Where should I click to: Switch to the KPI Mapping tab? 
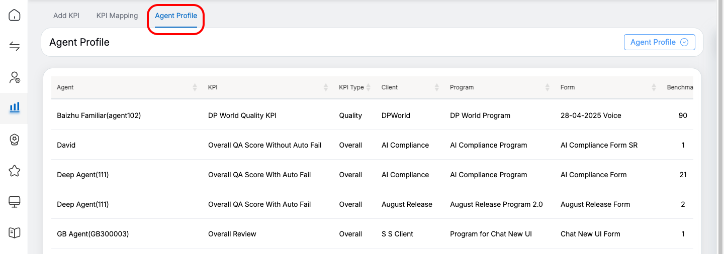117,16
